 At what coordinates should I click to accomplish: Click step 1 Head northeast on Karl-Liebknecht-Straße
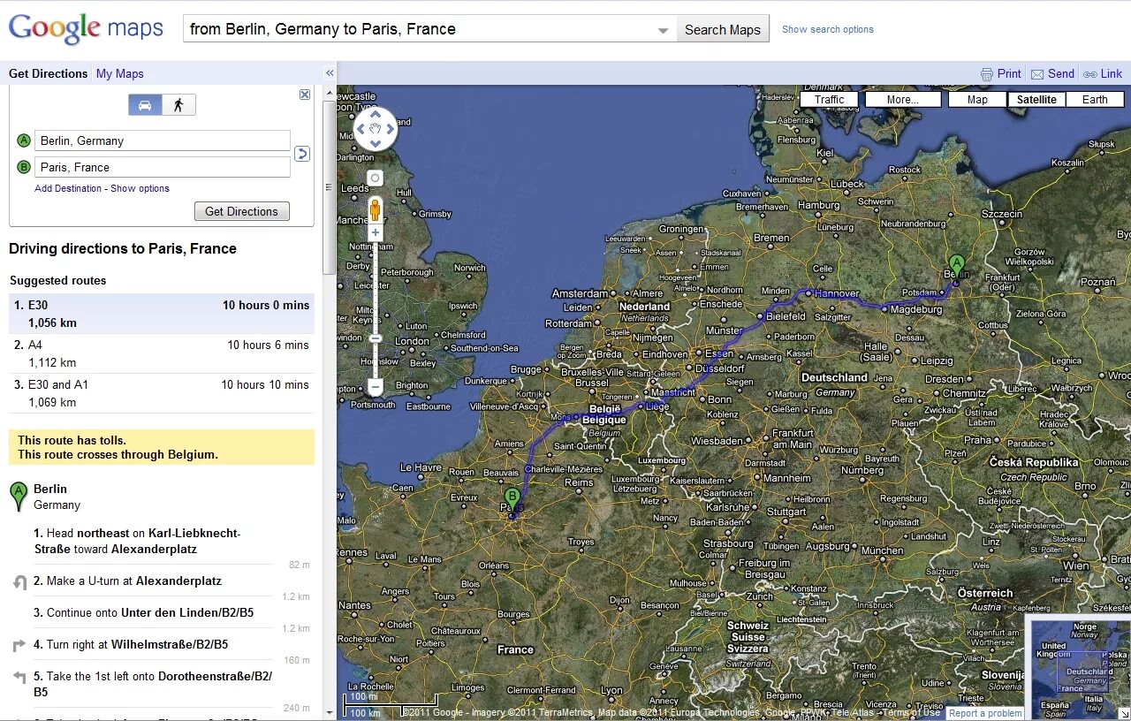point(137,541)
